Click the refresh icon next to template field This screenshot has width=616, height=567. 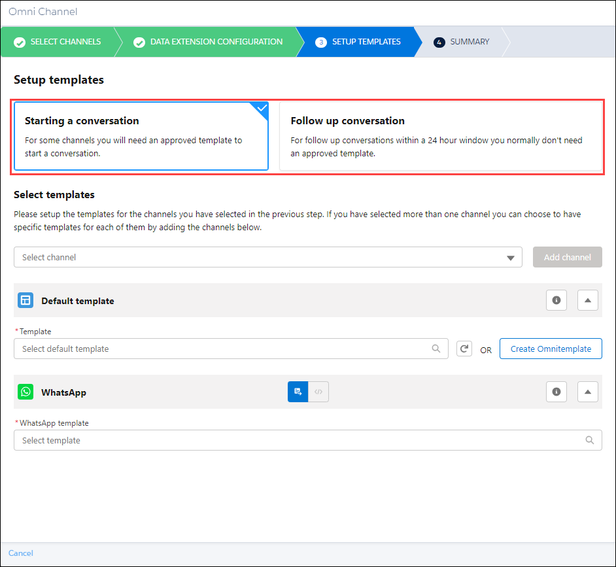click(464, 349)
